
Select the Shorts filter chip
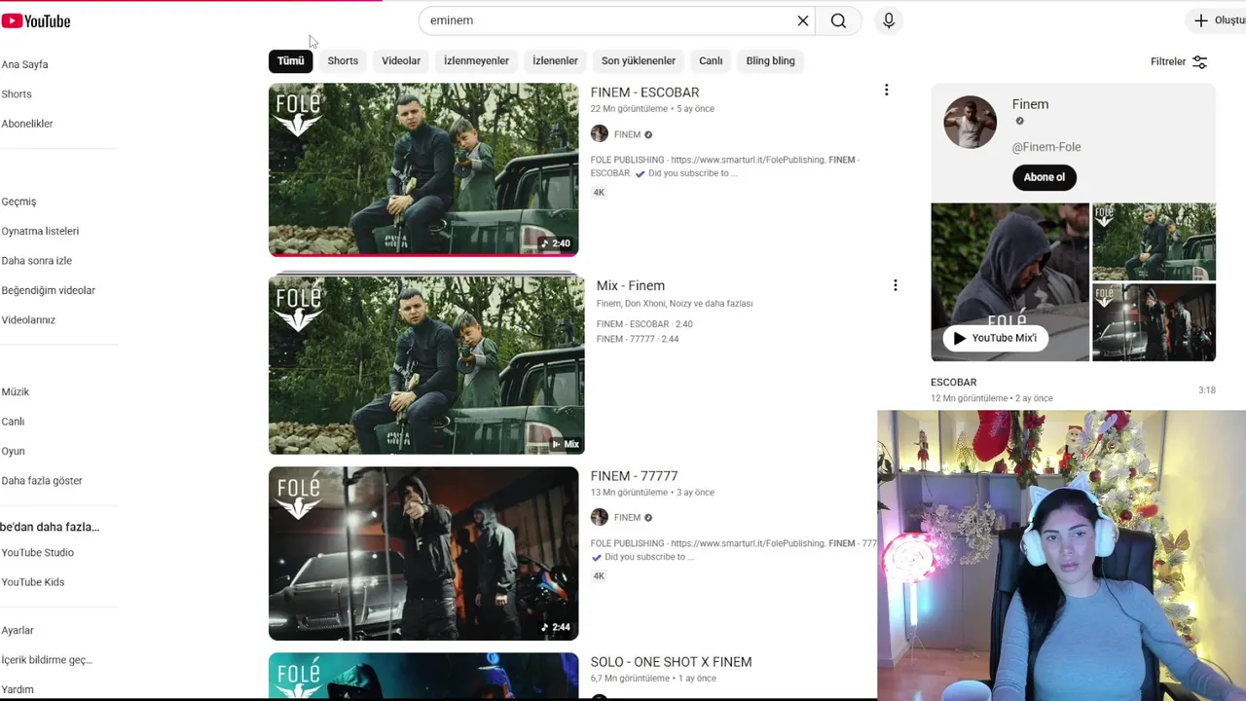[x=343, y=60]
